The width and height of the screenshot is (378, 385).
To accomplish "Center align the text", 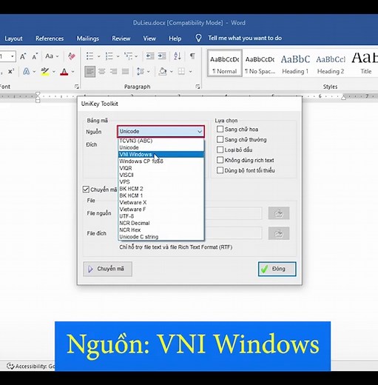I will click(102, 72).
